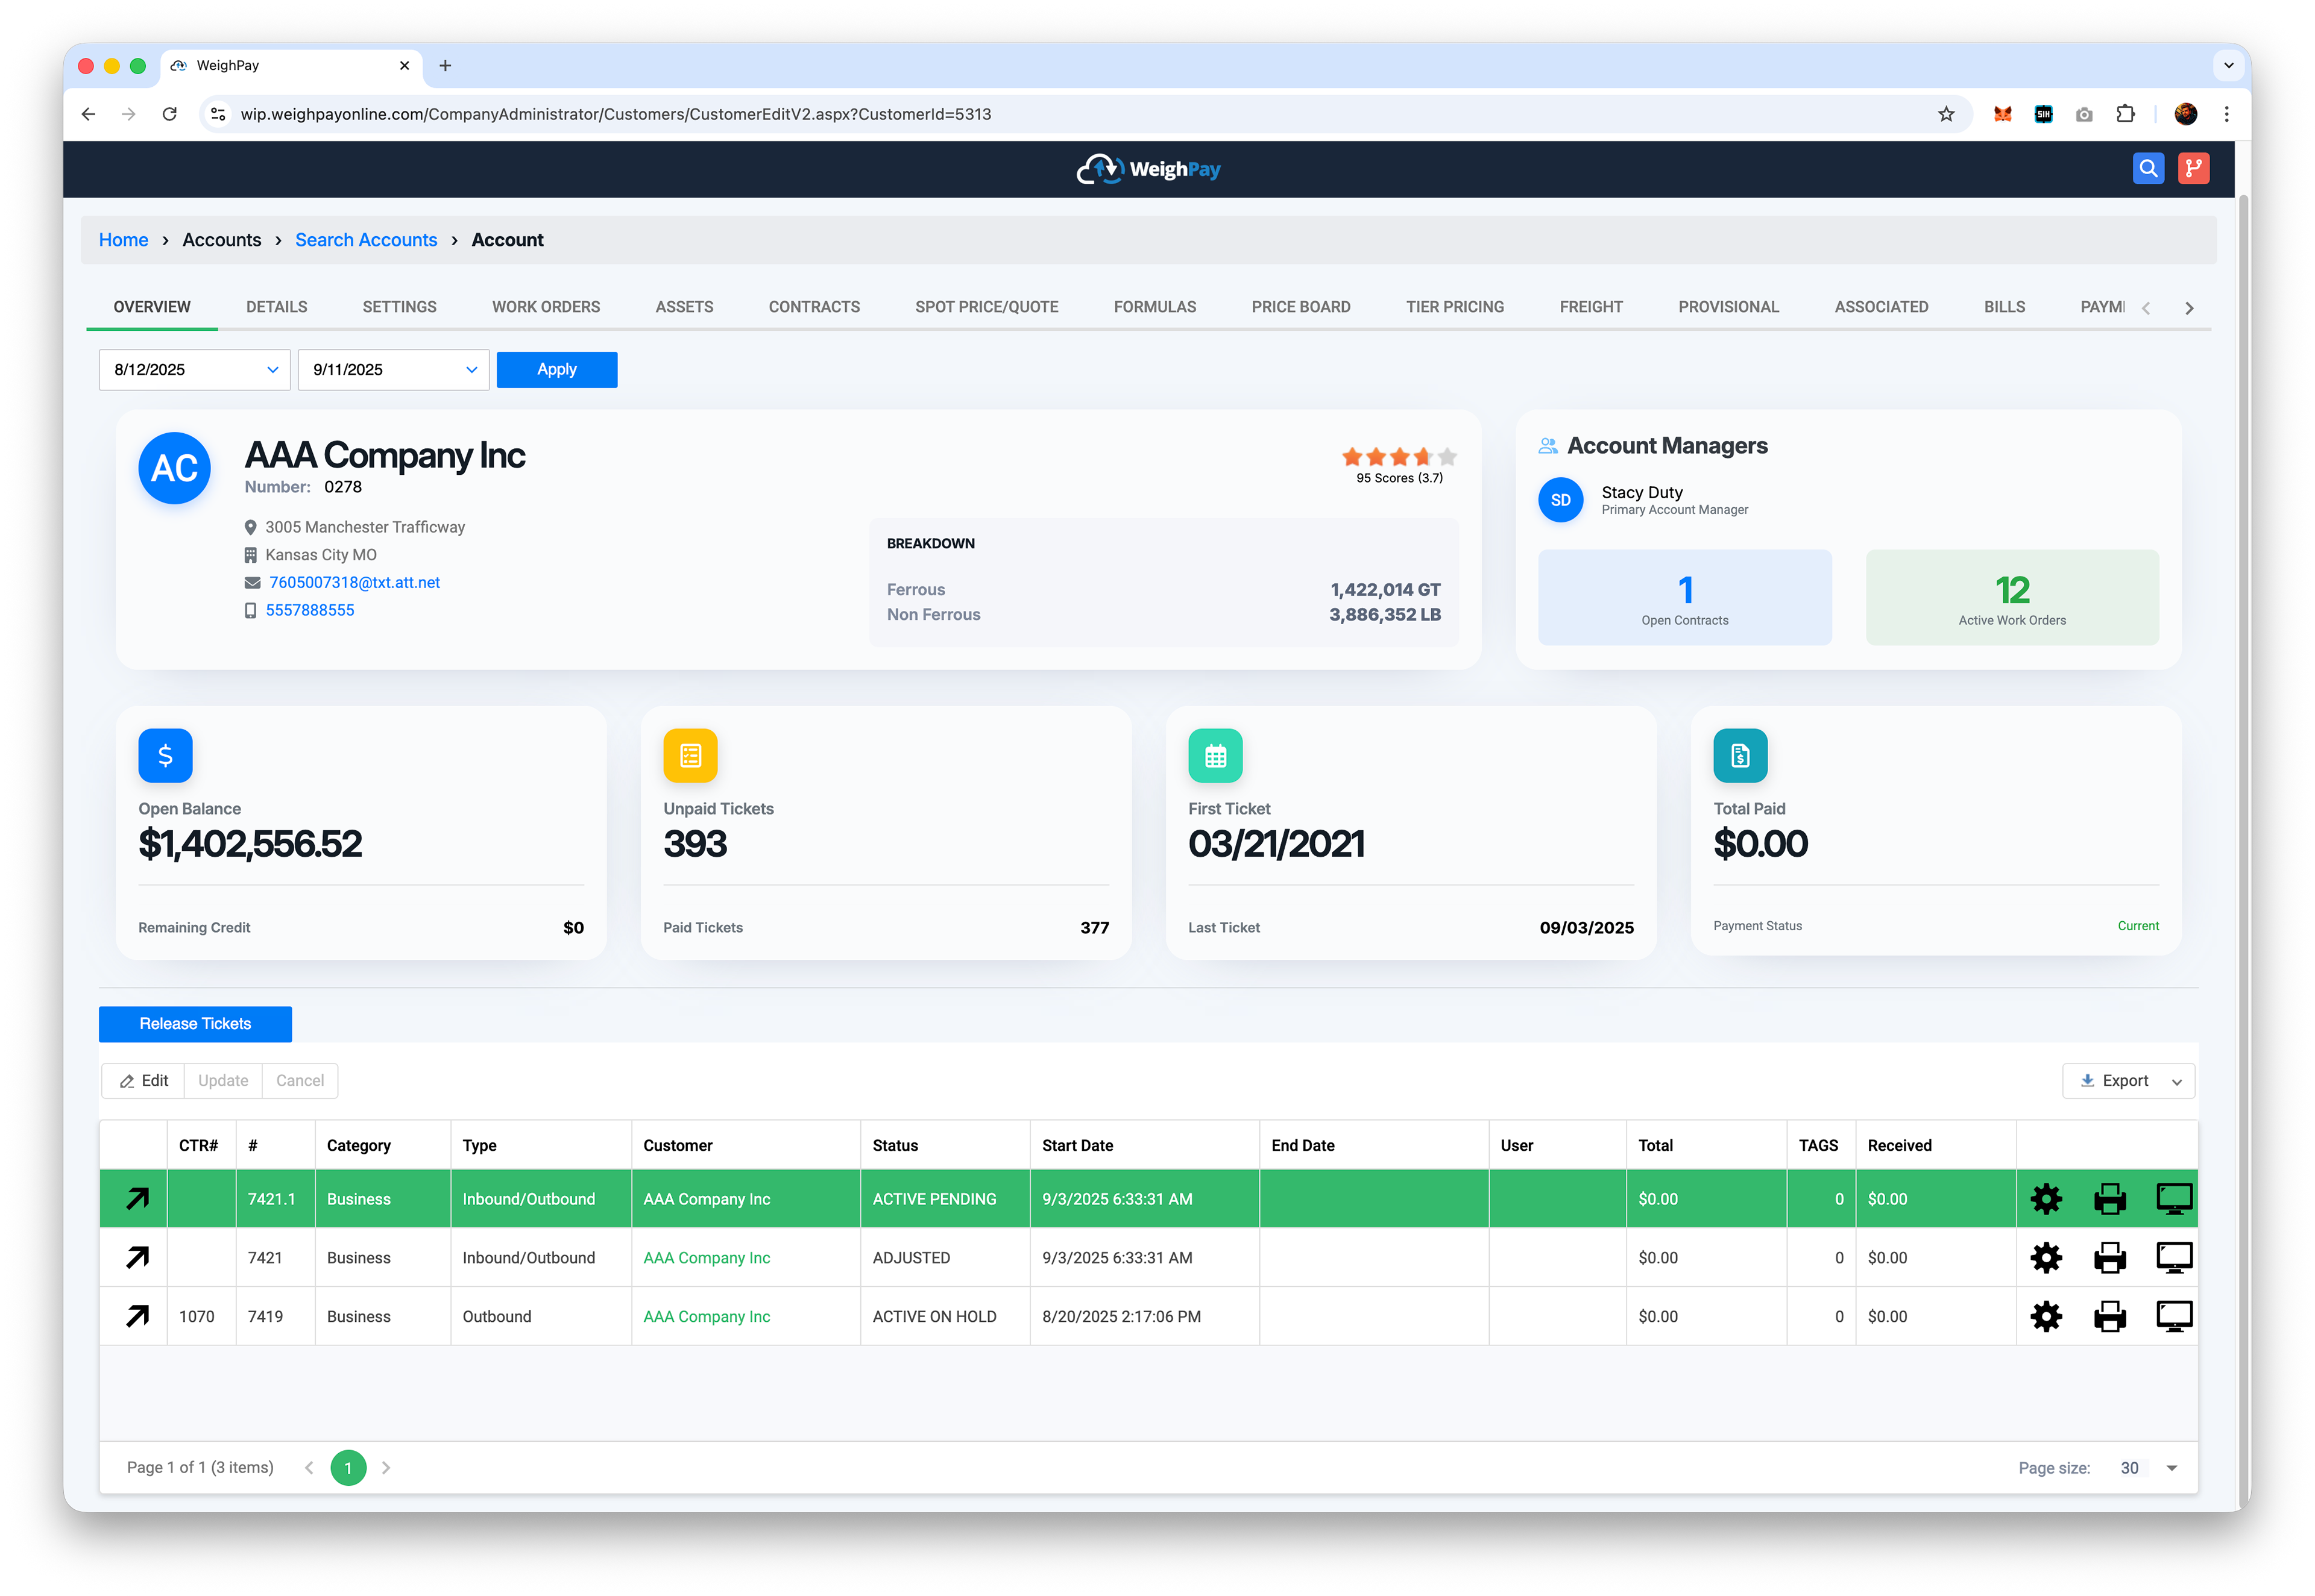Bookmark page with star icon
The width and height of the screenshot is (2315, 1596).
tap(1946, 114)
